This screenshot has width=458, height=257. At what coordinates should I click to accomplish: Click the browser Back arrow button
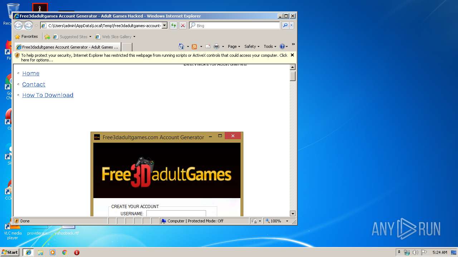click(x=19, y=25)
